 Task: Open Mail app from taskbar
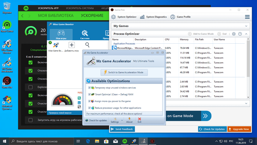[116, 141]
